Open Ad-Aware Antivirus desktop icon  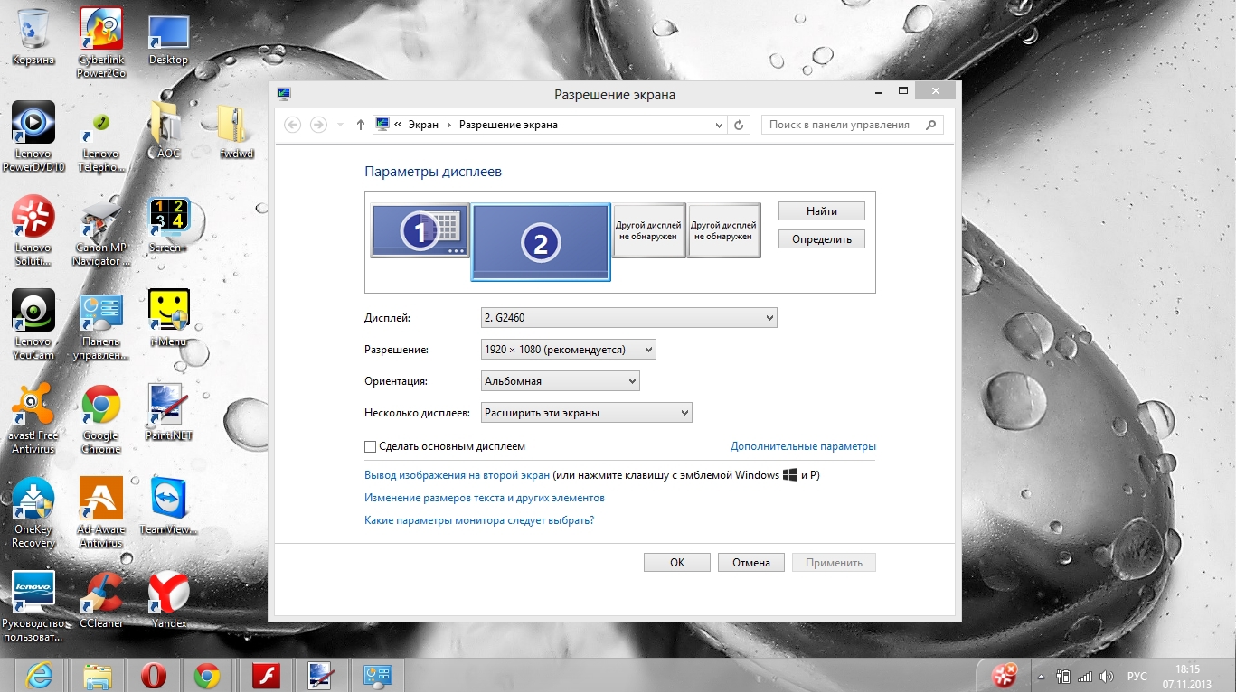[x=101, y=513]
